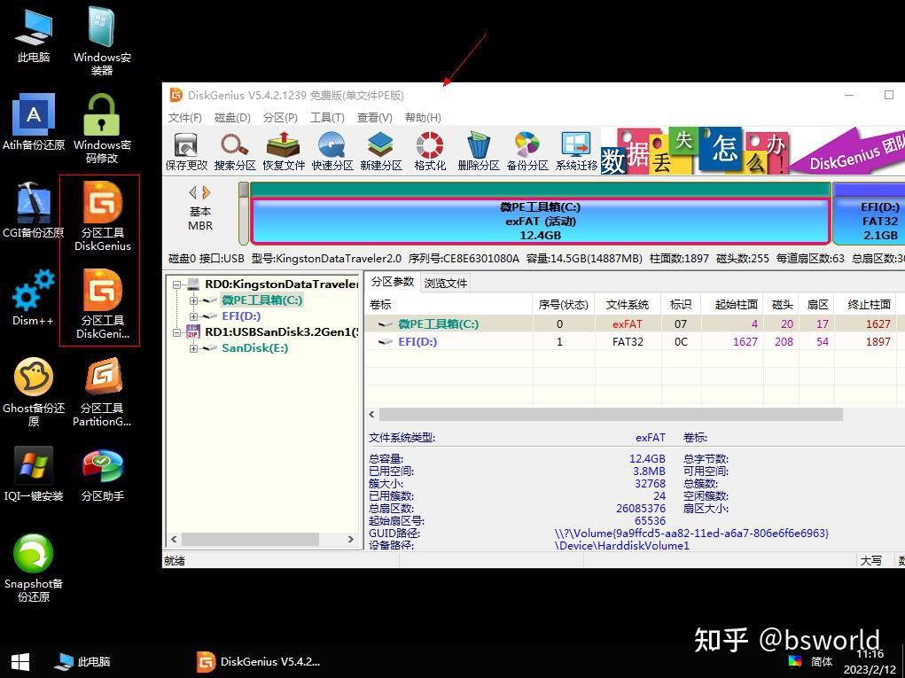This screenshot has height=678, width=905.
Task: Open 分区助手 desktop icon
Action: coord(102,474)
